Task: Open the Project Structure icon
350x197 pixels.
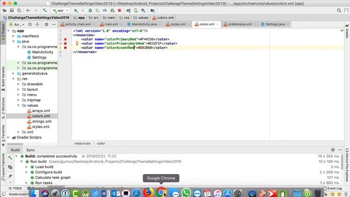Action: pyautogui.click(x=153, y=10)
